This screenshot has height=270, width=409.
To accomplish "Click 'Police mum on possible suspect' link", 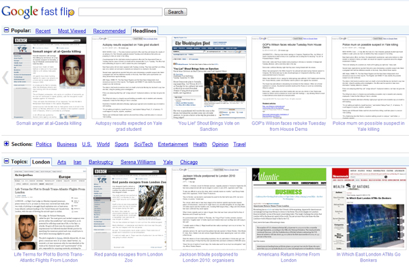I will (x=368, y=126).
